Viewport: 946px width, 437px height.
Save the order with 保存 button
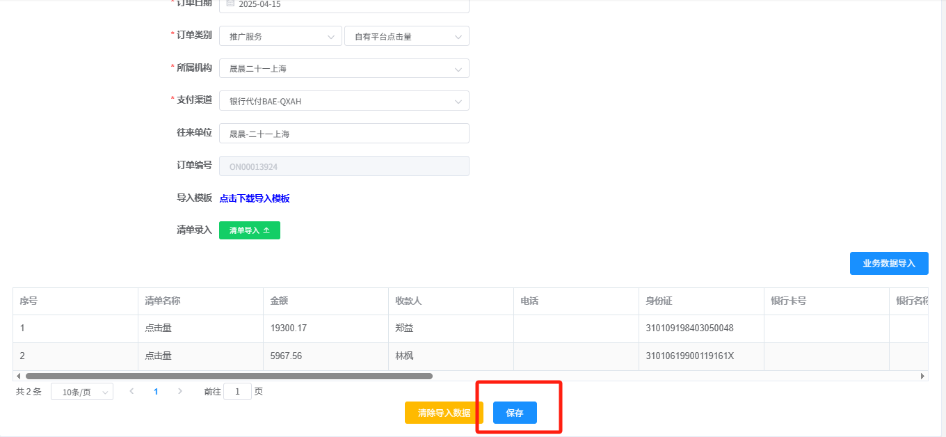(515, 413)
